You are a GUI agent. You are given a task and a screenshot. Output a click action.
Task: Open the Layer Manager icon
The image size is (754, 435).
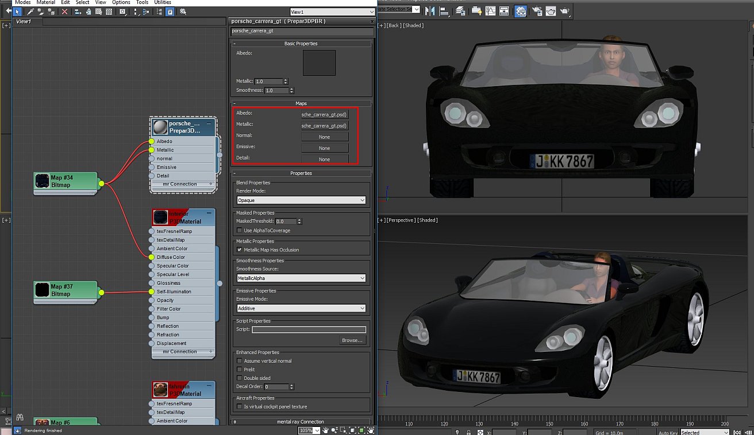[460, 10]
